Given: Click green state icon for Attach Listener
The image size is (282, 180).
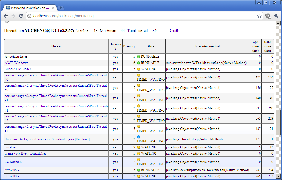Looking at the screenshot, I should point(139,57).
